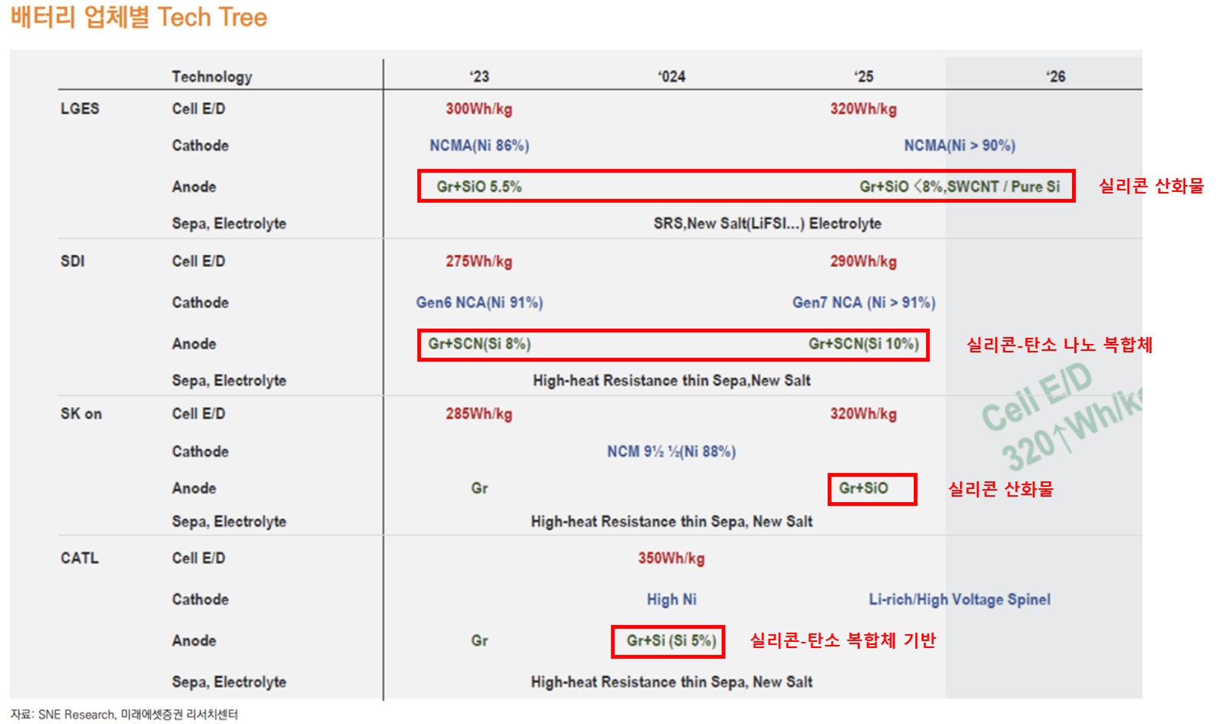Select the 'SK on' company label
This screenshot has width=1218, height=724.
pyautogui.click(x=81, y=414)
